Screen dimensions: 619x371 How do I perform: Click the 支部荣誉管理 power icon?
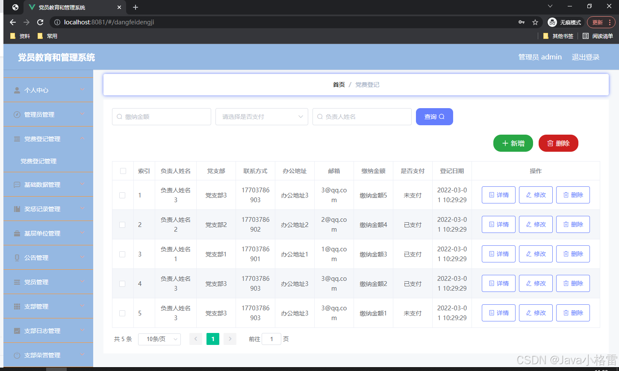17,355
